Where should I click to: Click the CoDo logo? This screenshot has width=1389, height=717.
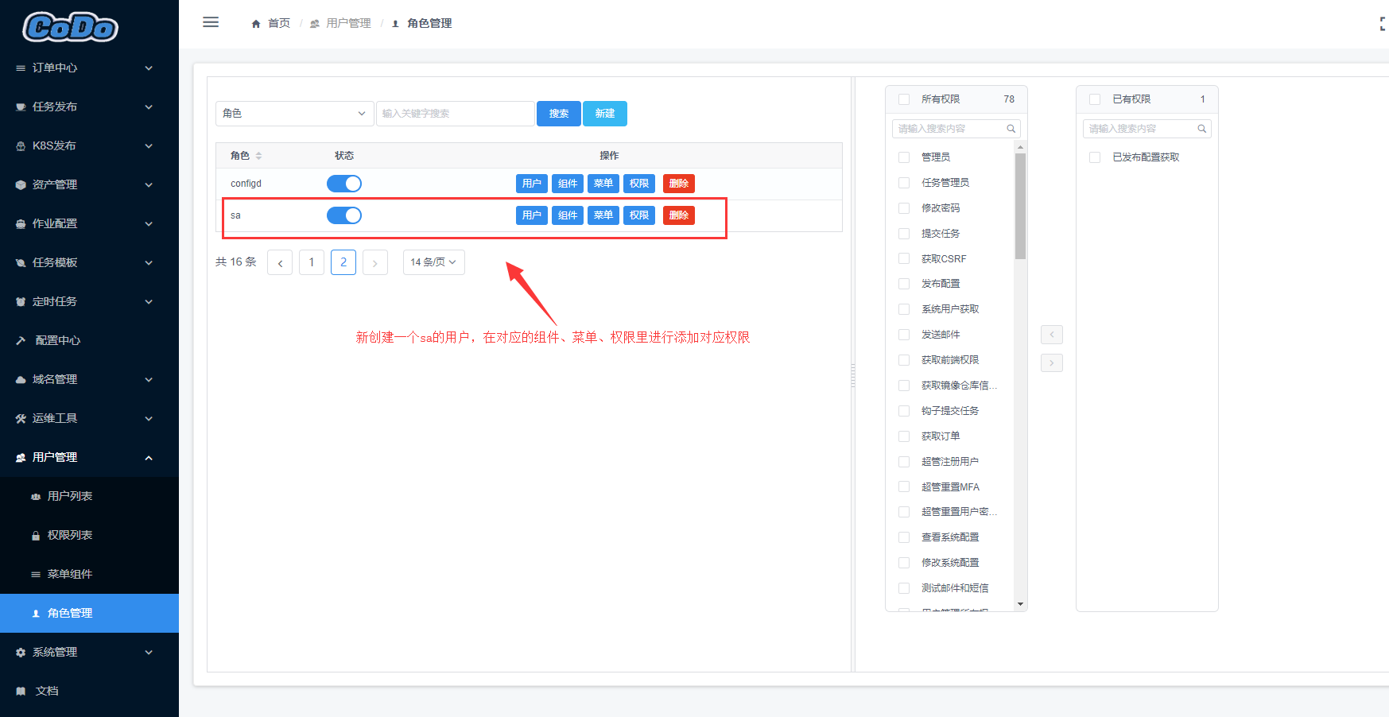tap(71, 27)
